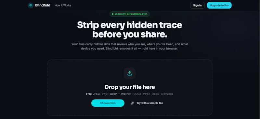Screen dimensions: 260x119
Task: Click the 'Local only. Zero uploads. Ever.' badge
Action: point(129,14)
